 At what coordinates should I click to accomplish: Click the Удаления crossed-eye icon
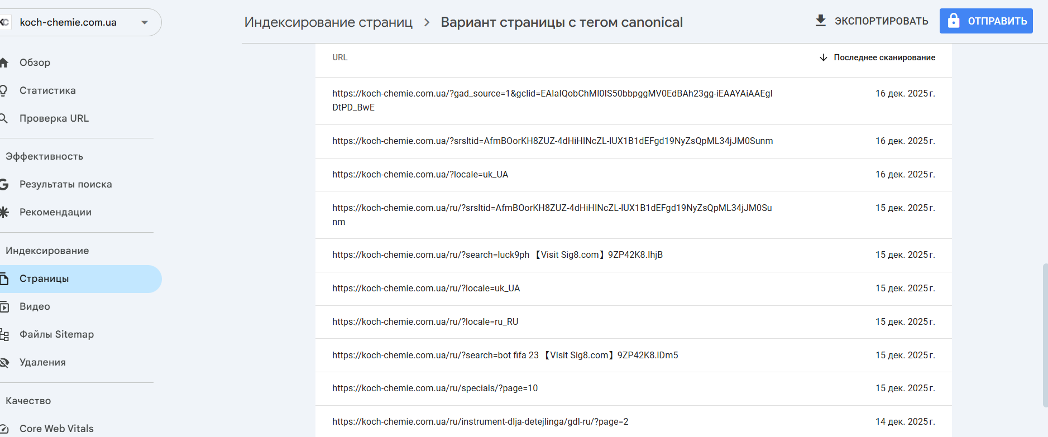pos(4,362)
